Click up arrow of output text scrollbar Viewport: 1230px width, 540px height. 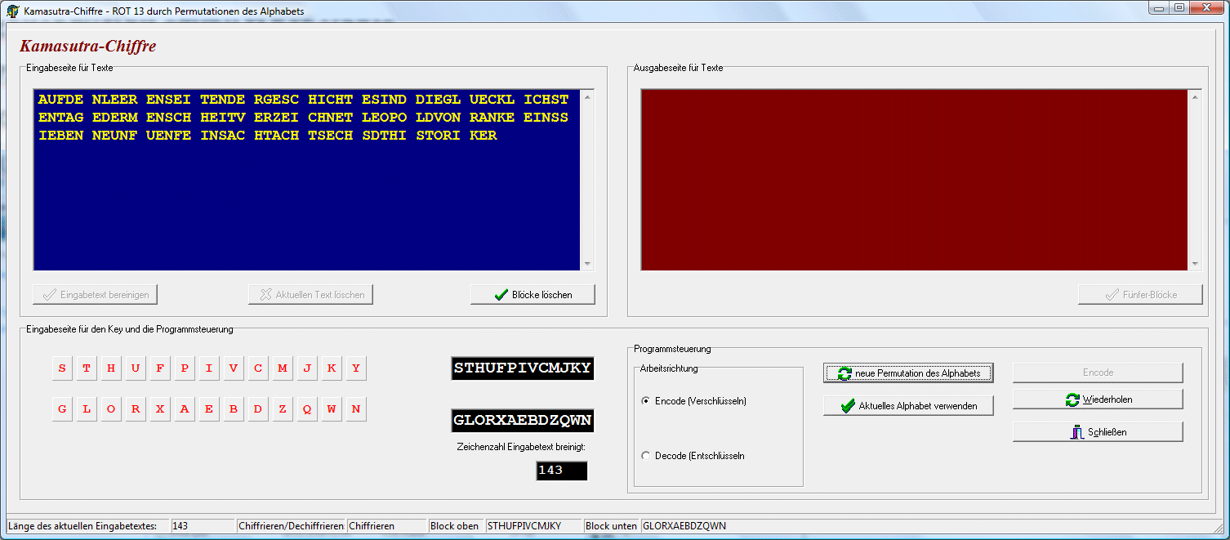(x=1195, y=96)
